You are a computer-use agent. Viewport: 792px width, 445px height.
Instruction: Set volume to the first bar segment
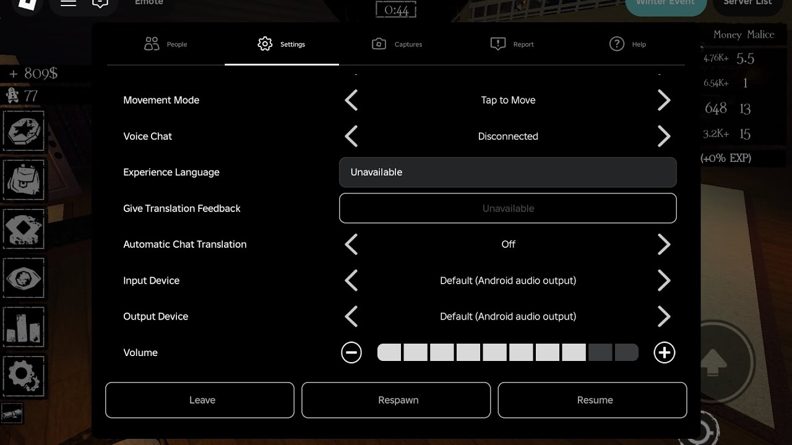point(389,352)
